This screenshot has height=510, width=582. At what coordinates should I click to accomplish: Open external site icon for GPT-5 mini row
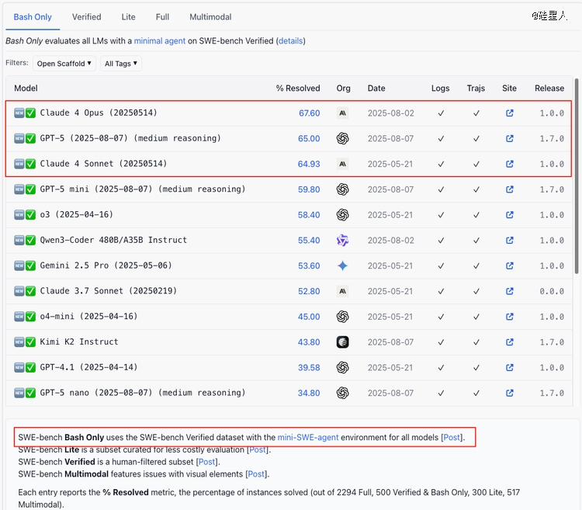point(509,189)
